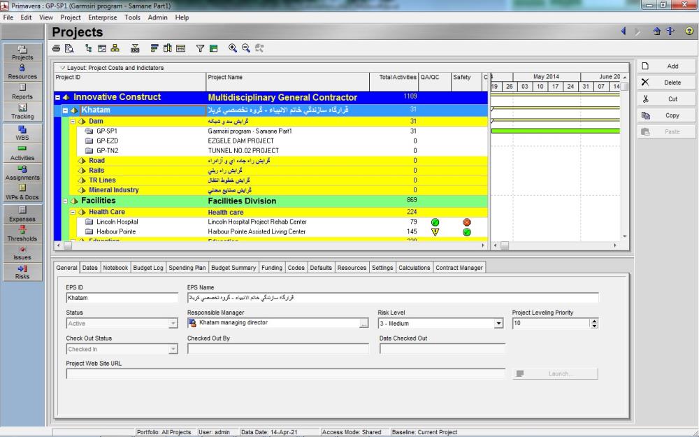
Task: Increase Project Leveling Priority stepper
Action: tap(593, 321)
